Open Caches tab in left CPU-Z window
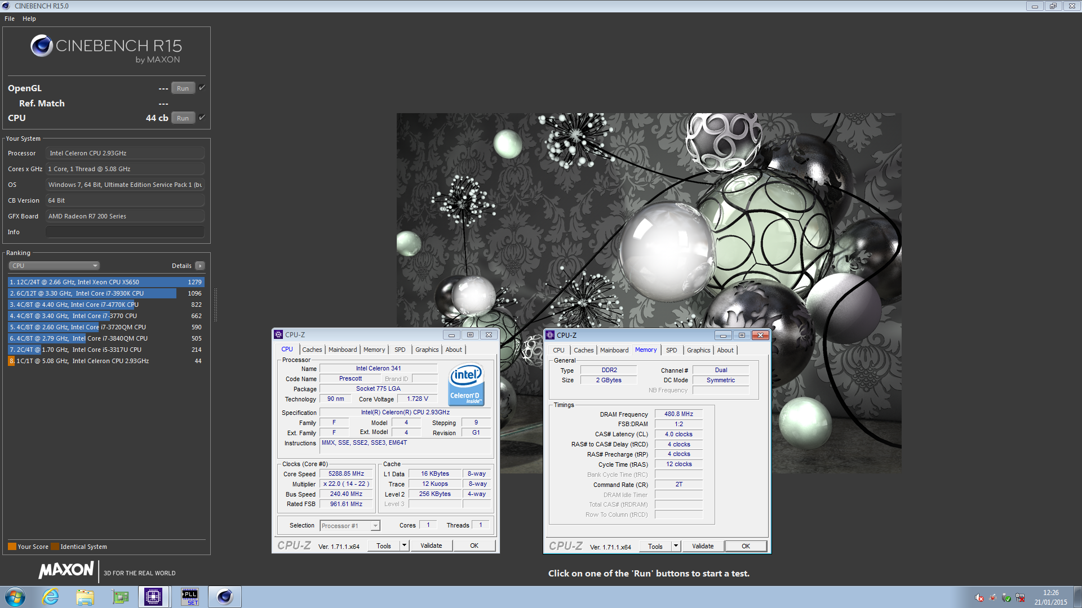The width and height of the screenshot is (1082, 608). click(312, 350)
